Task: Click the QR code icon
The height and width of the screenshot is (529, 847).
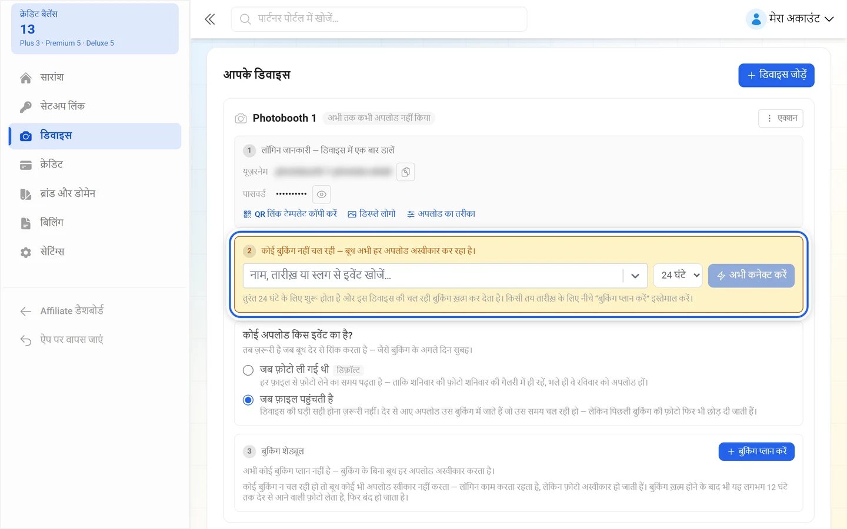Action: [248, 215]
